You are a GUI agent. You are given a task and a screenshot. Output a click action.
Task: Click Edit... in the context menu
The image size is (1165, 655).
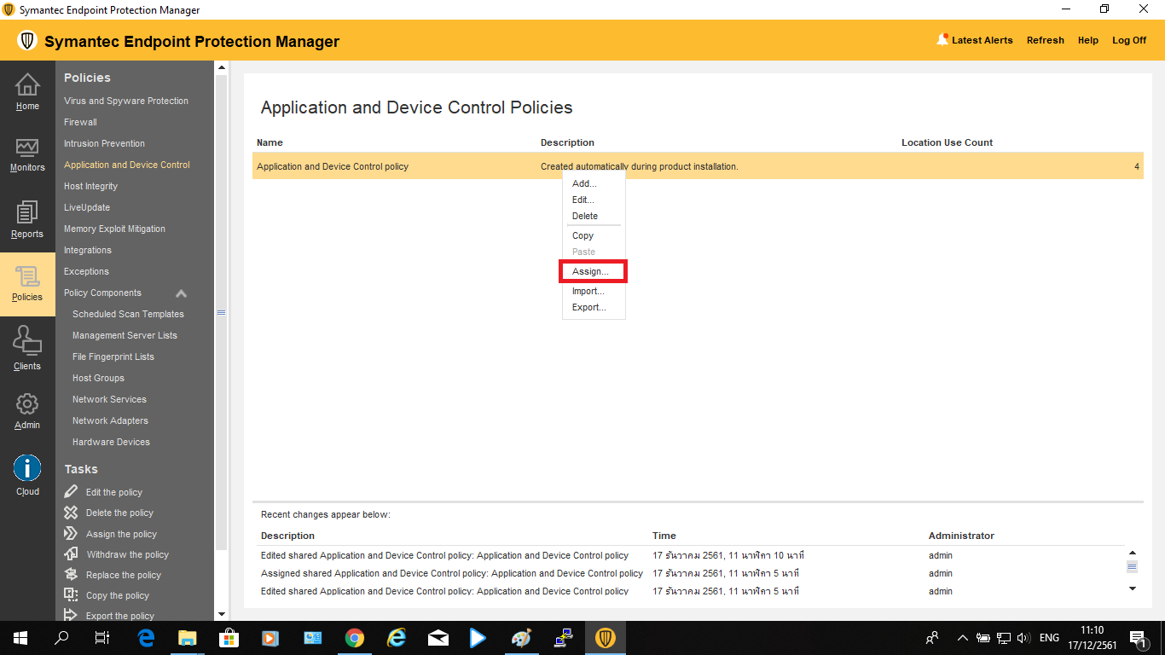click(x=582, y=200)
